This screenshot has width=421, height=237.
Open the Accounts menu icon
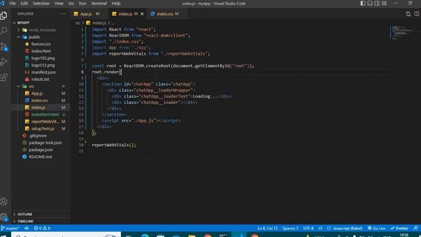coord(4,201)
